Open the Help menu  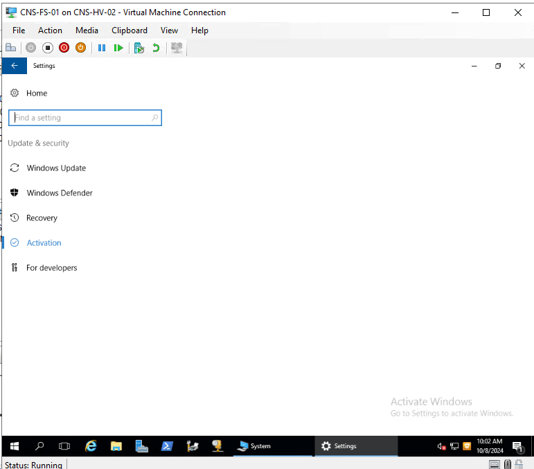199,30
